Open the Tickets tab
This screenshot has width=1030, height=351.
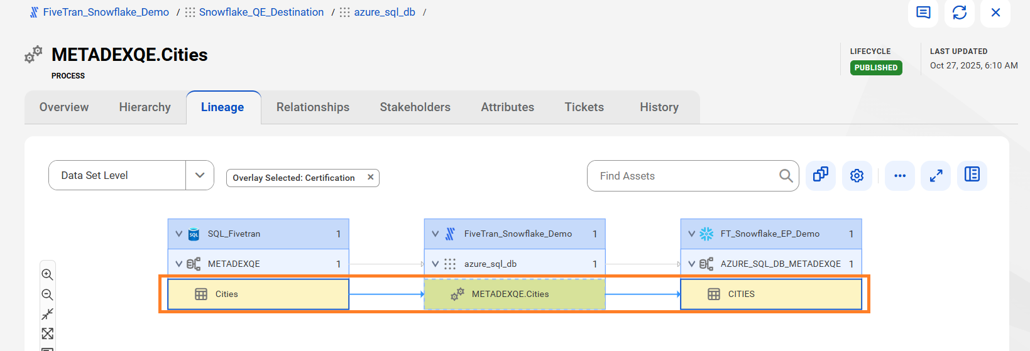pyautogui.click(x=584, y=107)
